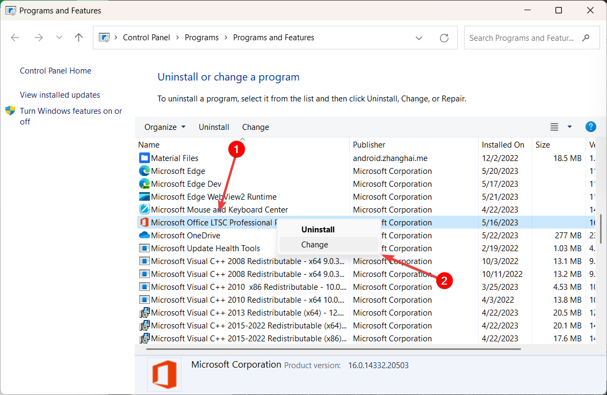Expand the More options view arrow
The height and width of the screenshot is (395, 607).
click(x=569, y=127)
